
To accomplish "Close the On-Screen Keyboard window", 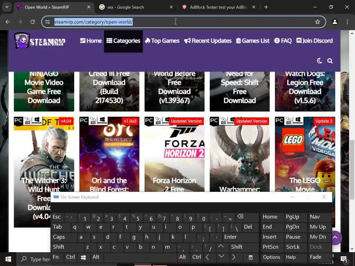I will pyautogui.click(x=324, y=197).
